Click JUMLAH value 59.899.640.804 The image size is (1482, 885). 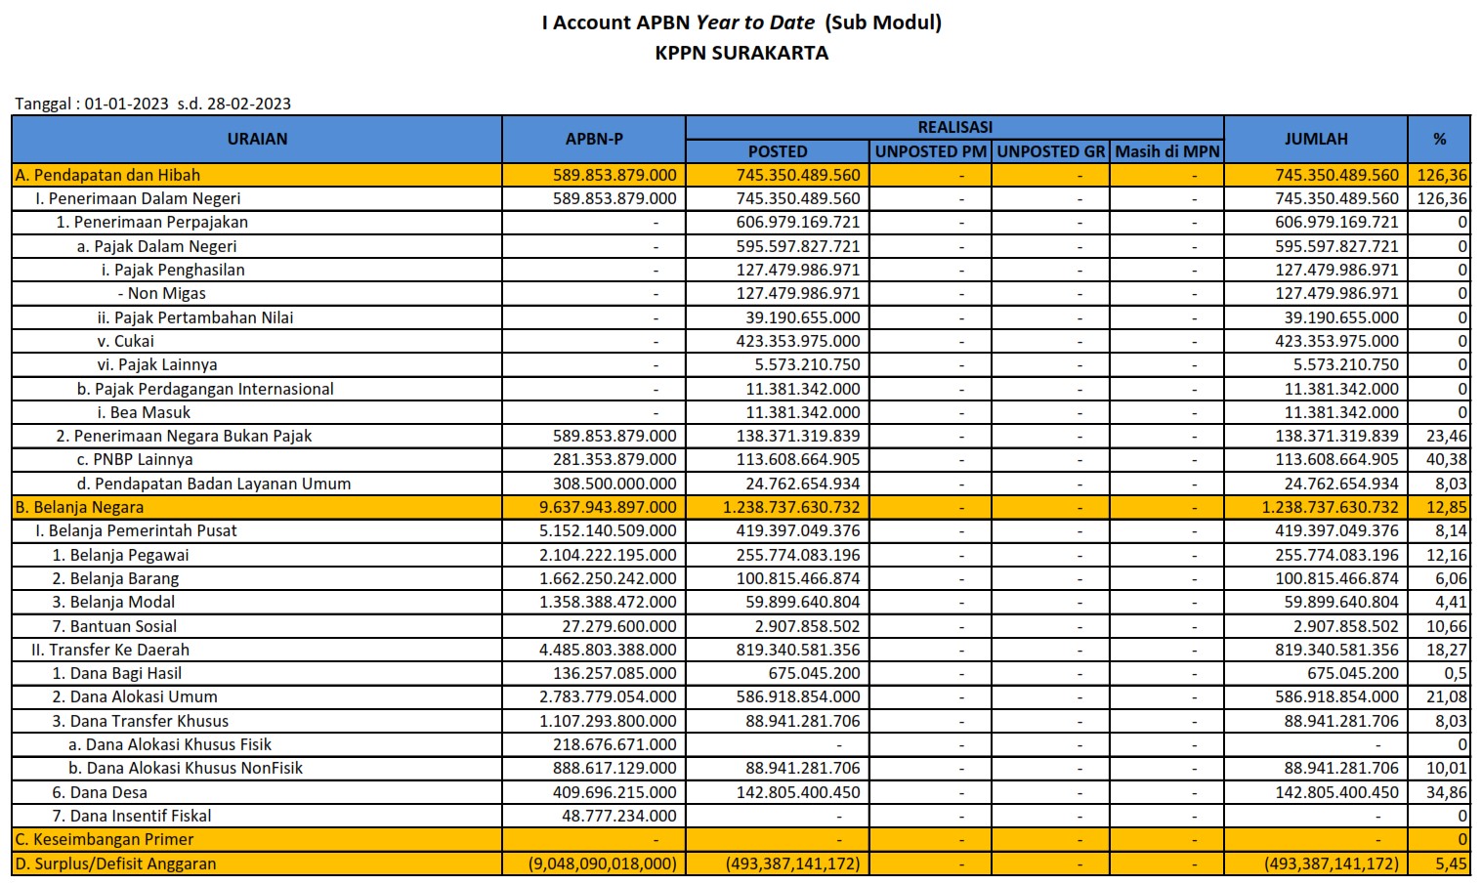(1341, 602)
